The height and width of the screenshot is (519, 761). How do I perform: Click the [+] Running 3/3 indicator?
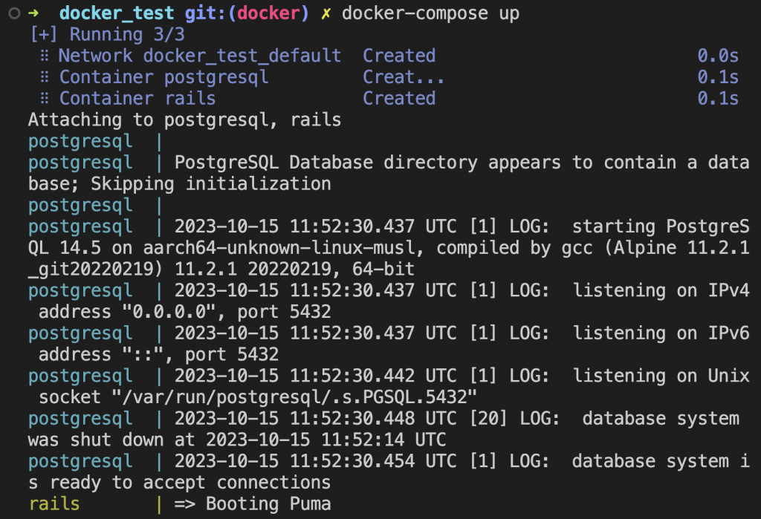coord(107,34)
